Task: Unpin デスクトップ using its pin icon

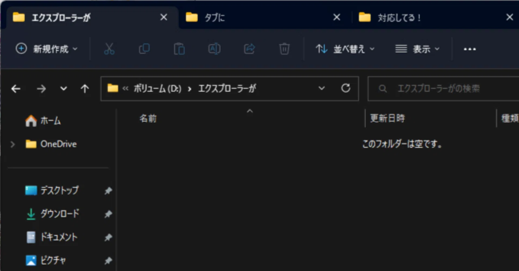Action: [108, 191]
